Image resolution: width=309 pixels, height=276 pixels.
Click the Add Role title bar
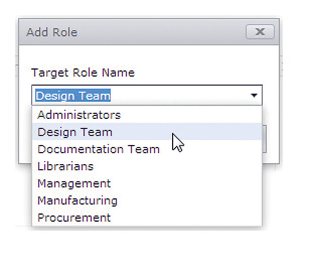click(x=132, y=32)
